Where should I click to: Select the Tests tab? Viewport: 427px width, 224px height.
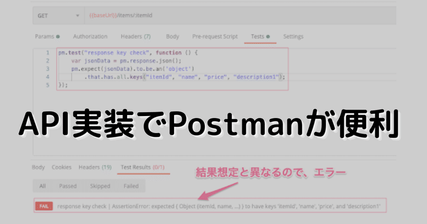[x=260, y=36]
